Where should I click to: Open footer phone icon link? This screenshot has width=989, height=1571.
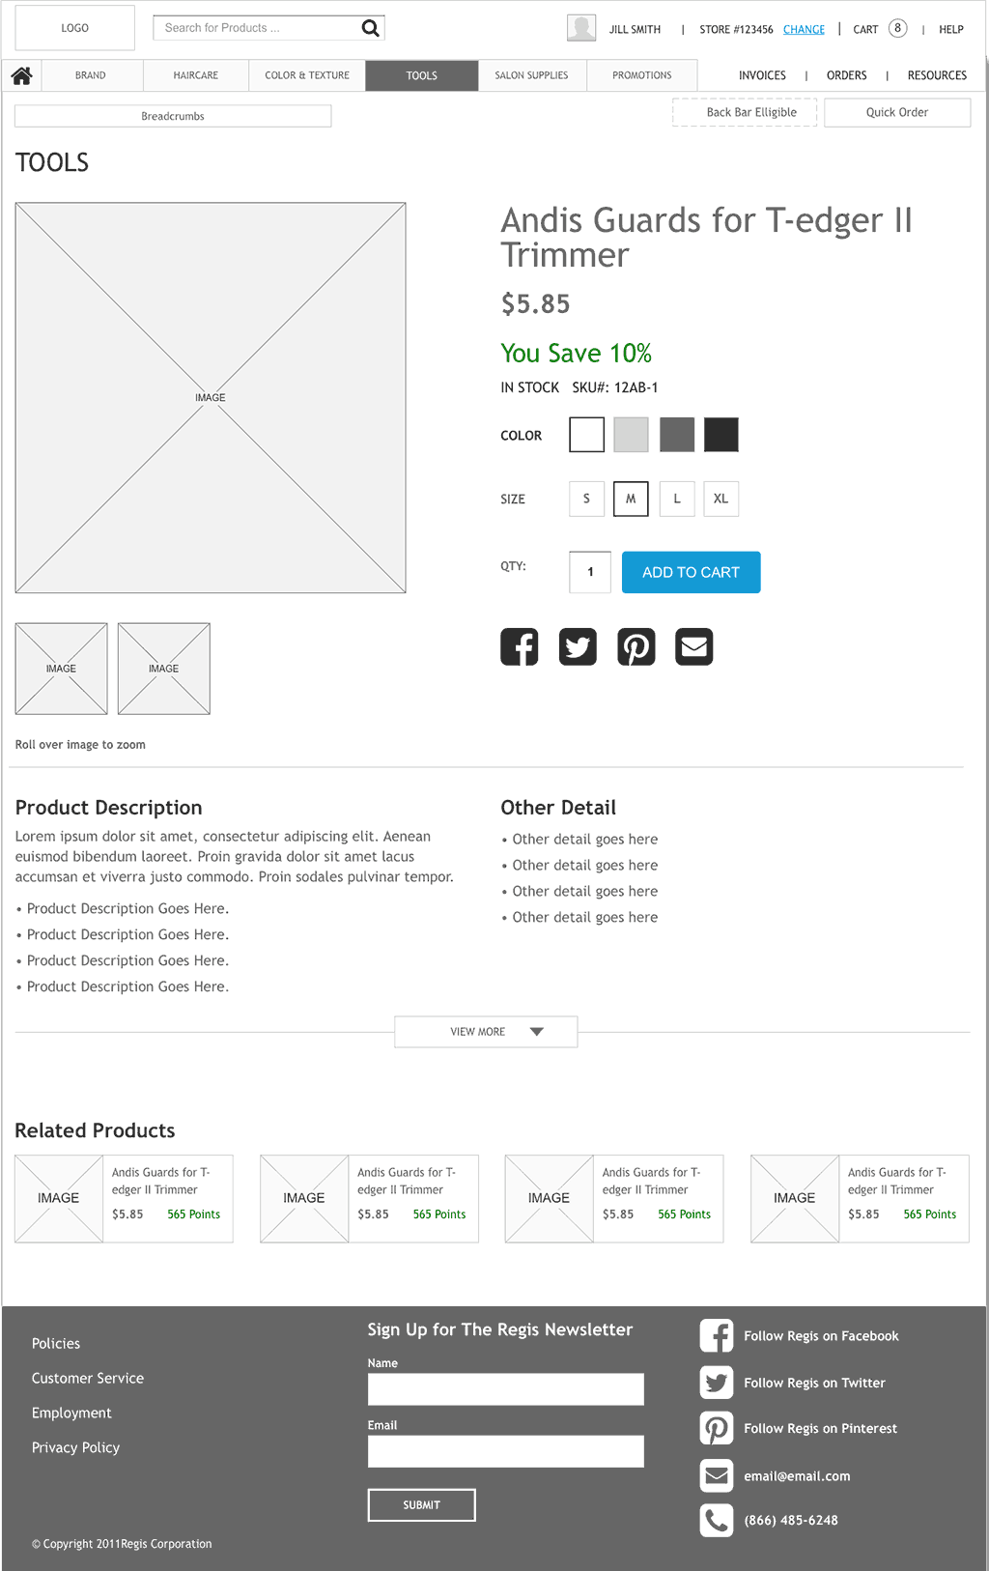(x=716, y=1521)
